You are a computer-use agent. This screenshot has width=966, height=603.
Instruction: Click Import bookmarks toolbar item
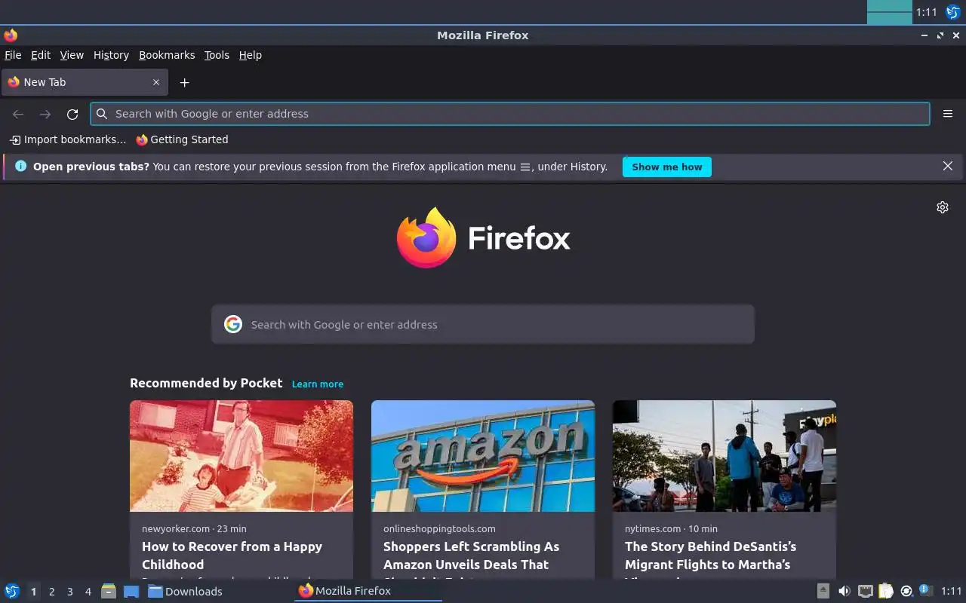[x=67, y=139]
